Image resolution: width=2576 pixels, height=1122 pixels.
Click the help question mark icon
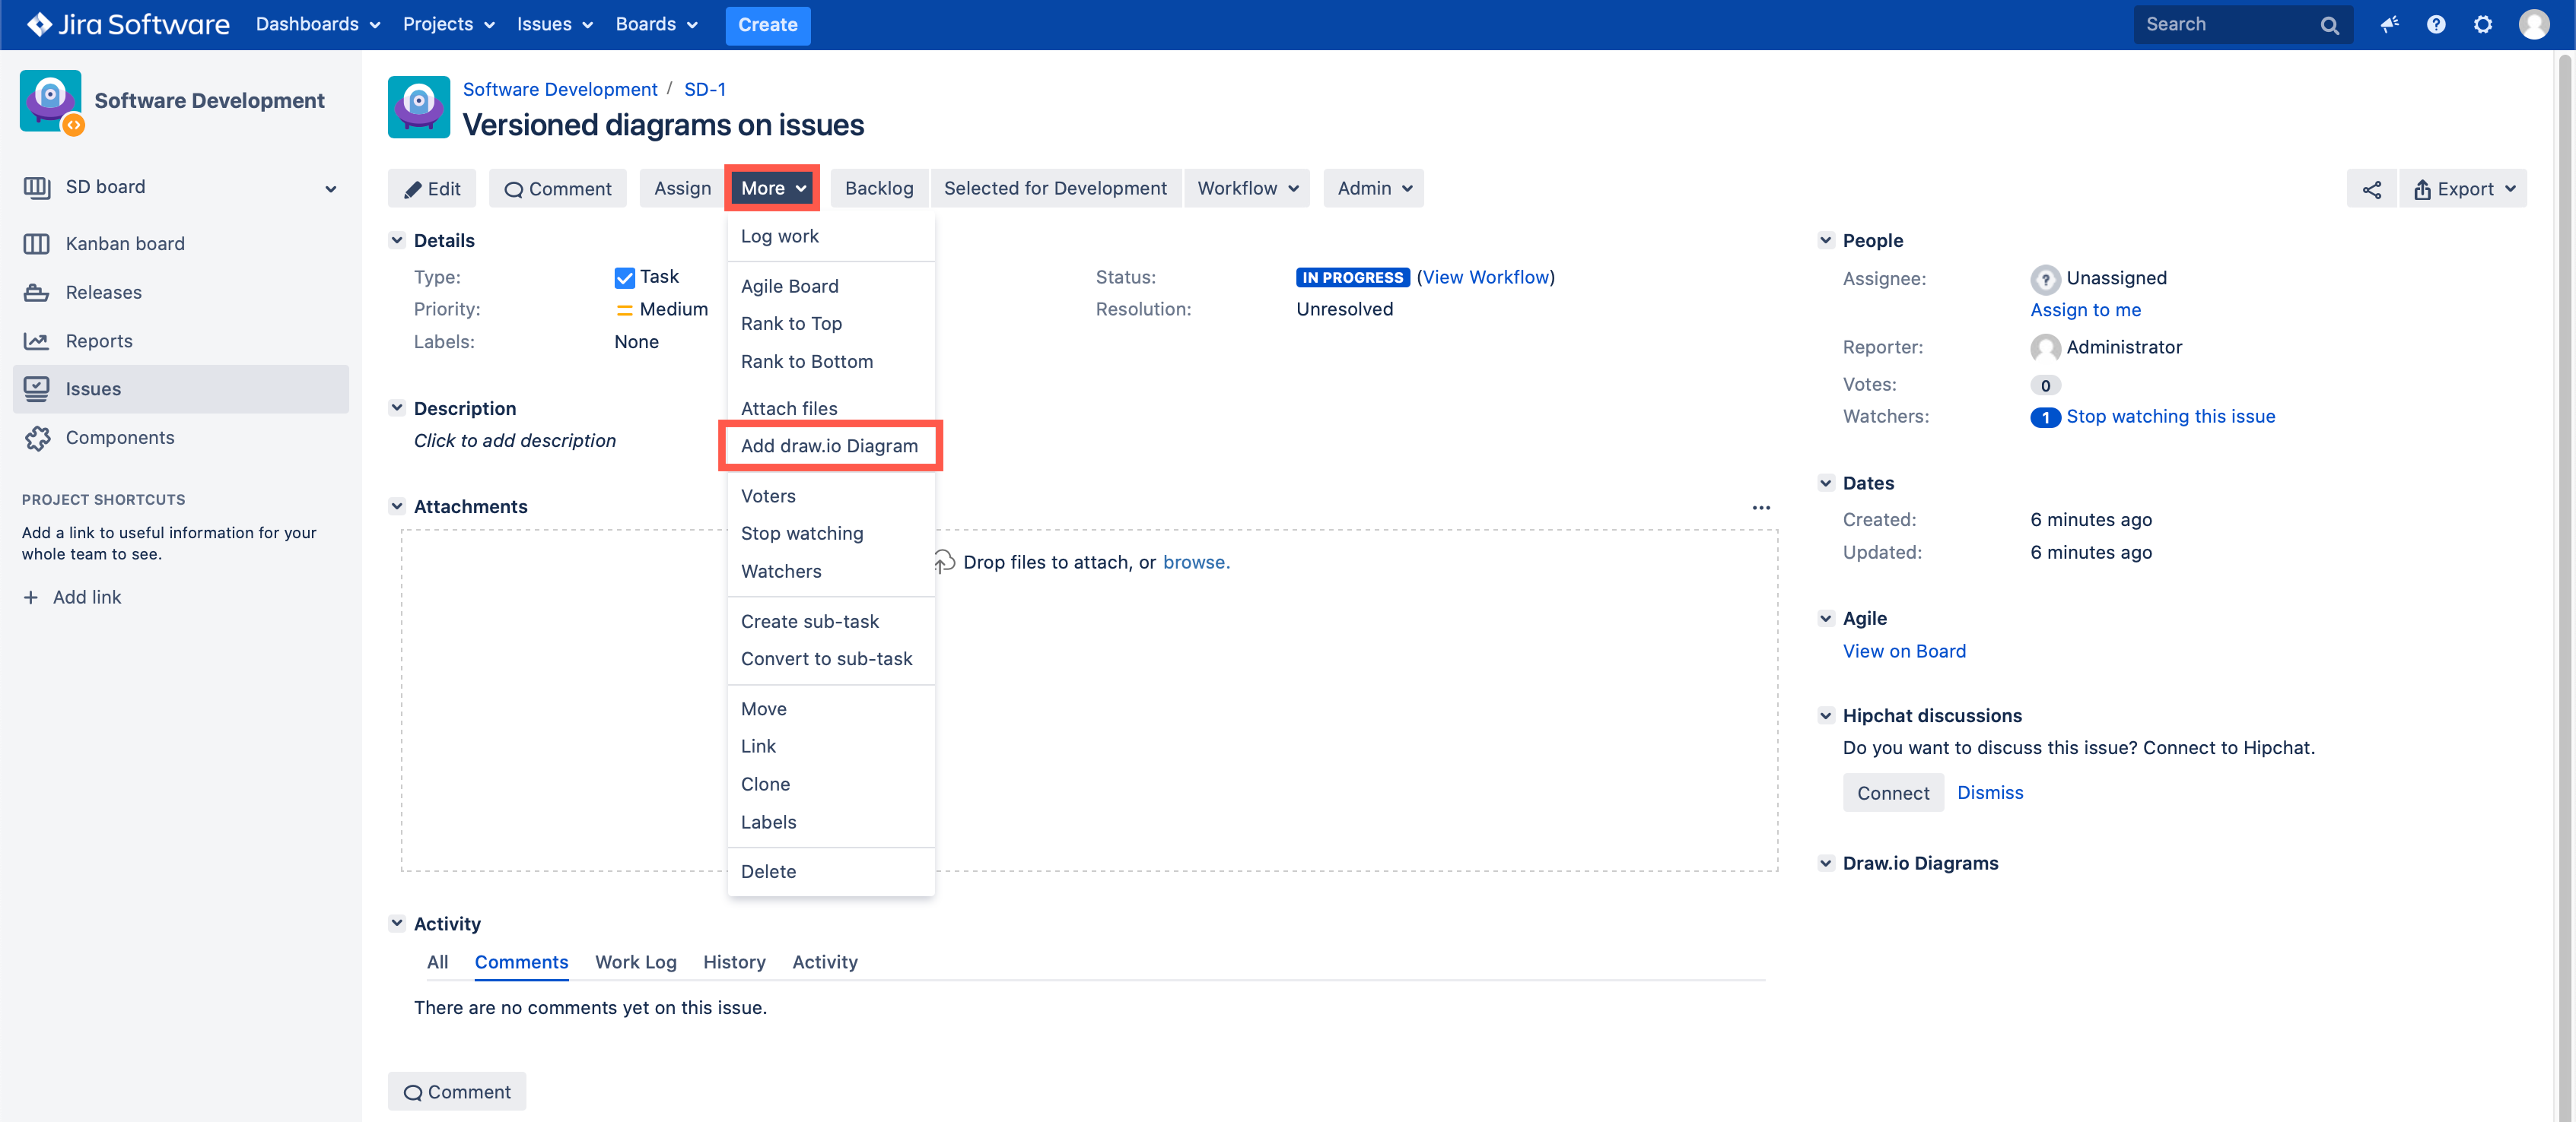tap(2436, 24)
